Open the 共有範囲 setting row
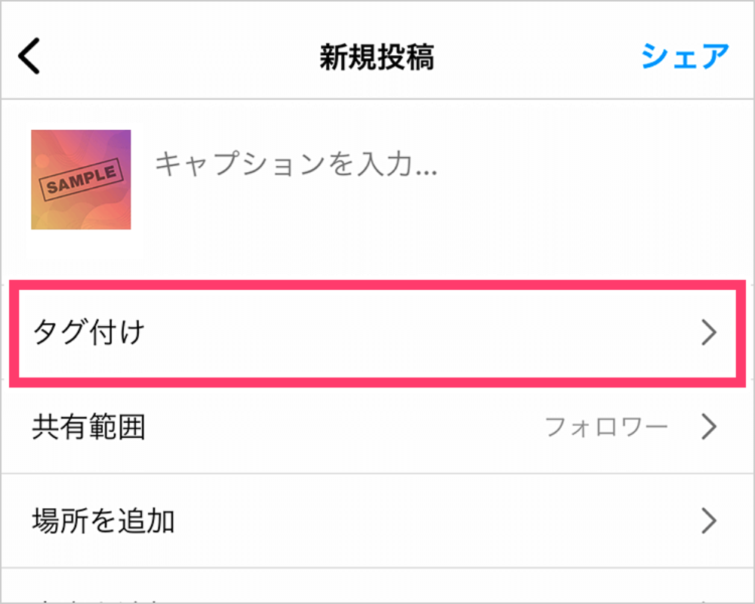This screenshot has height=604, width=755. 89,427
